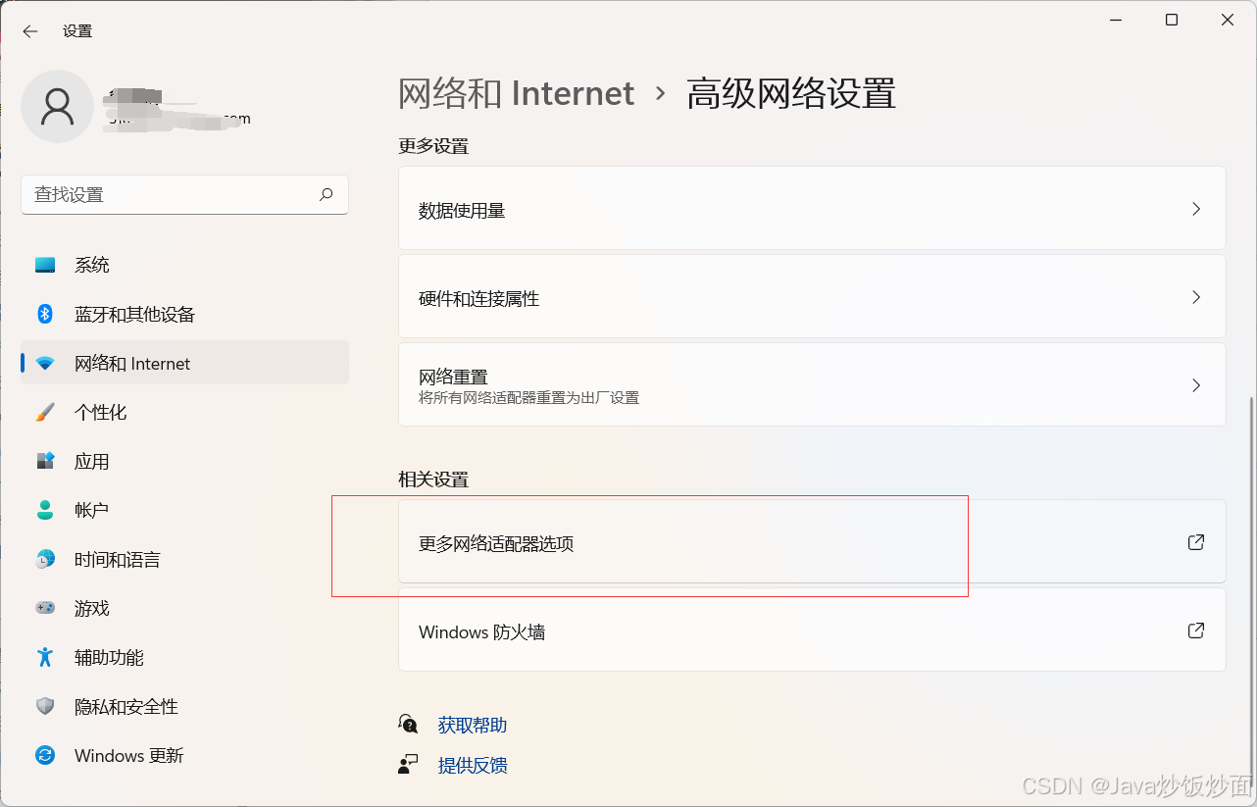Open 数据使用量 settings card
The image size is (1257, 807).
coord(812,208)
